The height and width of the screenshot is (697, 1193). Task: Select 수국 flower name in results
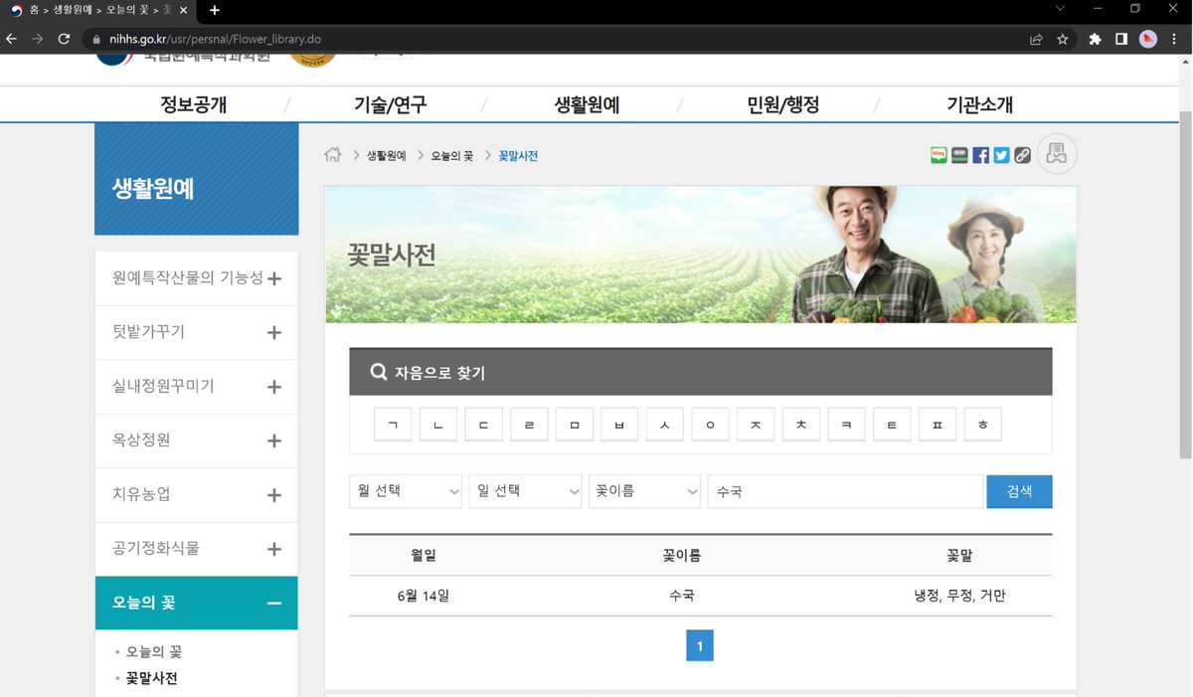click(x=682, y=597)
